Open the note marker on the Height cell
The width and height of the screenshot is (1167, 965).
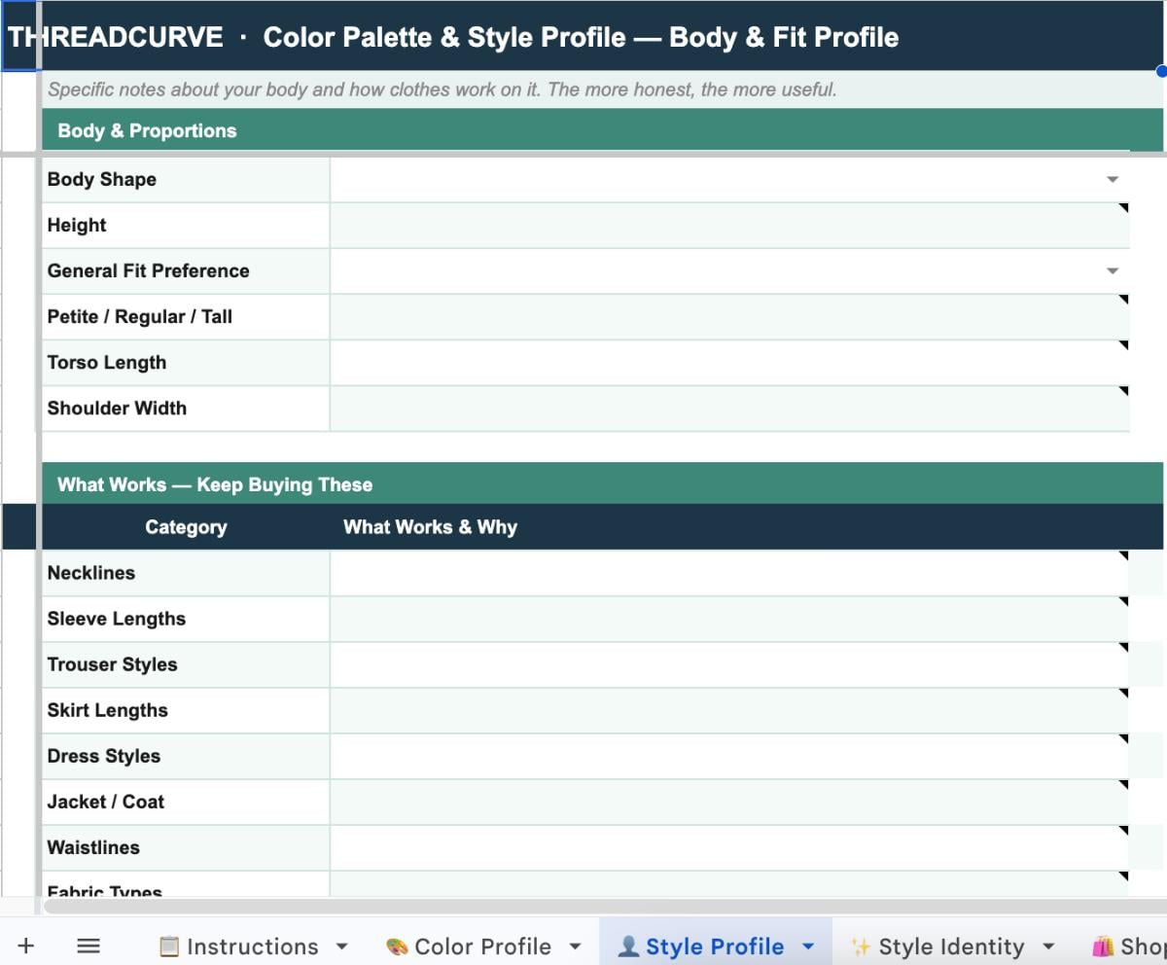click(1123, 206)
